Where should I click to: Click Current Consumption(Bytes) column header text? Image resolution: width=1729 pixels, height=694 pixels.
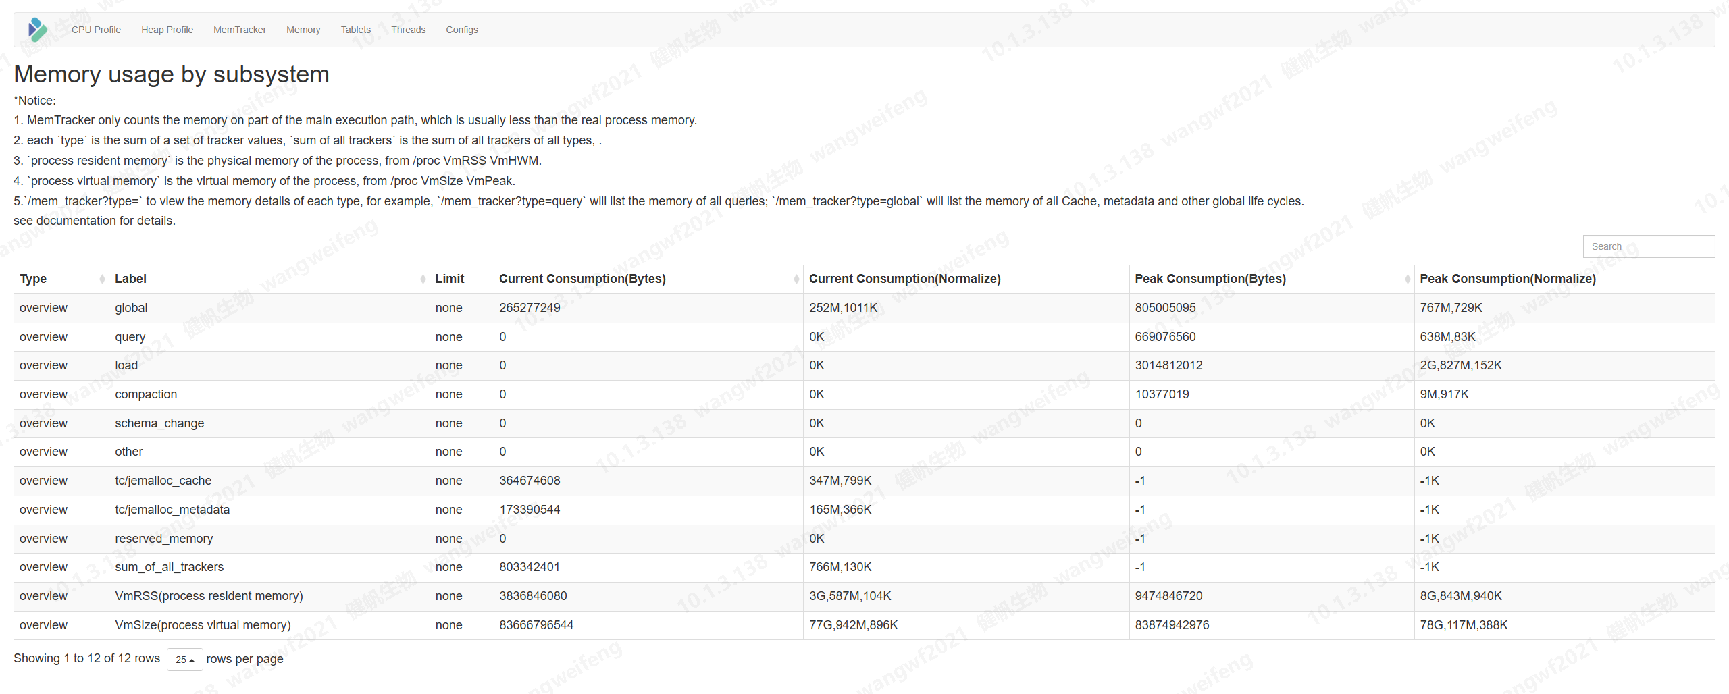pyautogui.click(x=582, y=279)
